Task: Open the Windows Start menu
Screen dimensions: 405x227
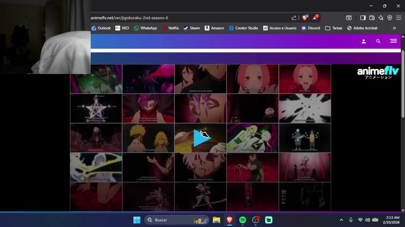Action: coord(137,220)
